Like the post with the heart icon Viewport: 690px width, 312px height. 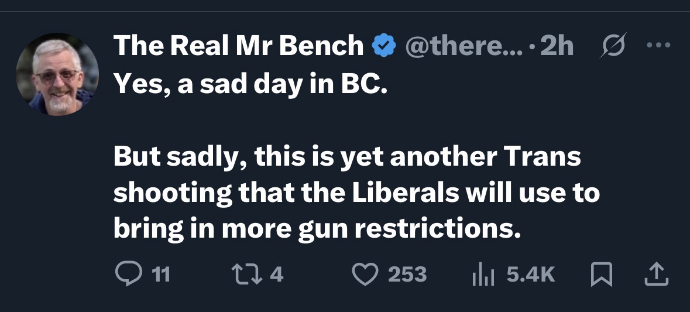point(366,273)
